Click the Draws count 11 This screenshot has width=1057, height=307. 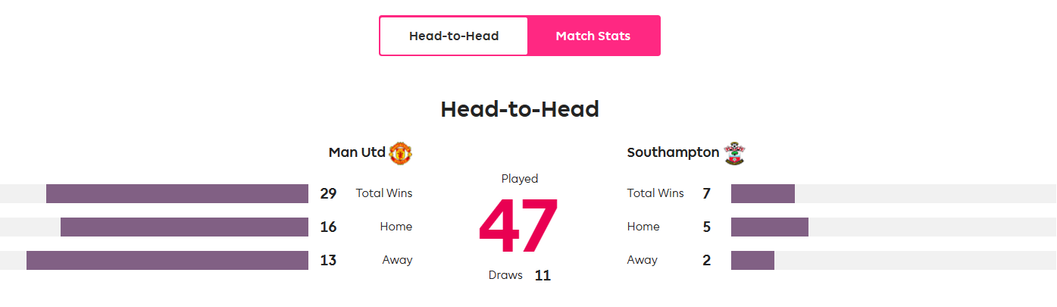543,275
